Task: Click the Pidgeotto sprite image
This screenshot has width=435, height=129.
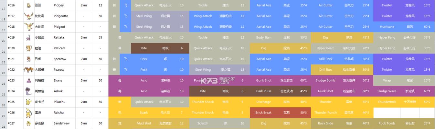Action: (29, 16)
